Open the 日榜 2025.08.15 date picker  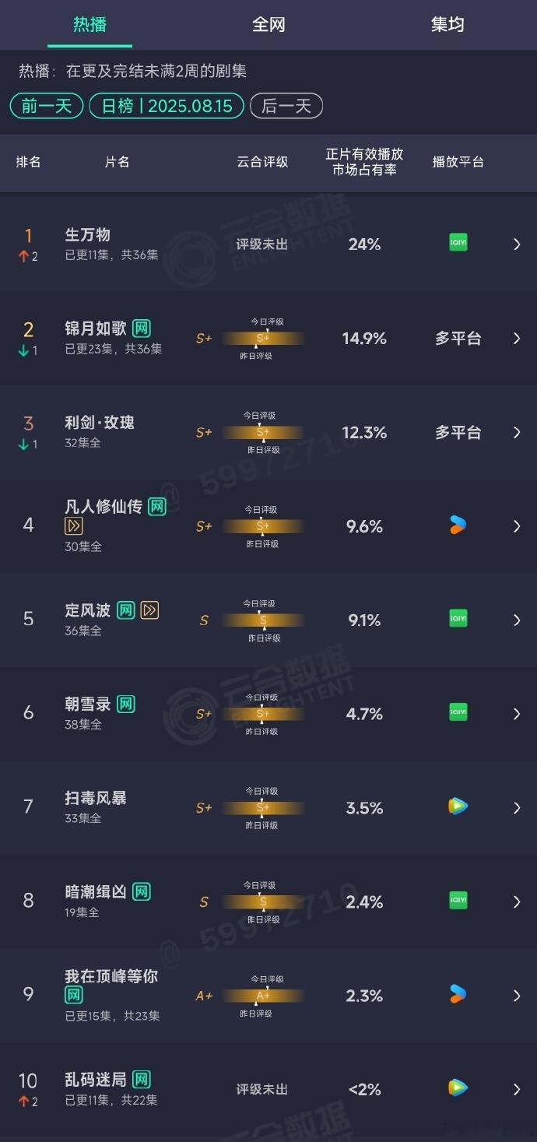pos(167,106)
